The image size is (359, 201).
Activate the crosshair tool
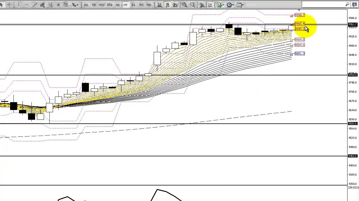point(9,5)
